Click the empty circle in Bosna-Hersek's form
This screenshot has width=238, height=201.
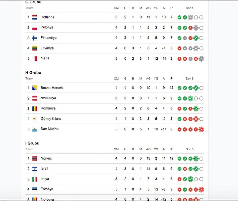(201, 88)
